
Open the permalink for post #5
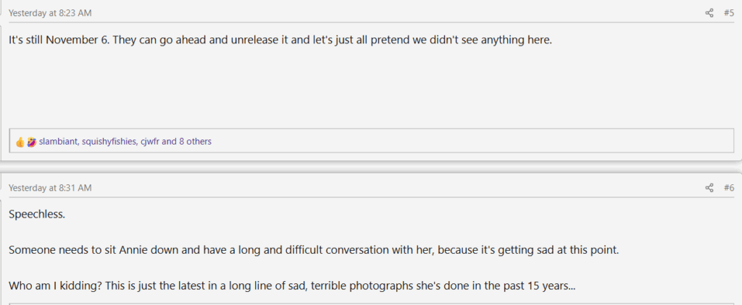[729, 13]
